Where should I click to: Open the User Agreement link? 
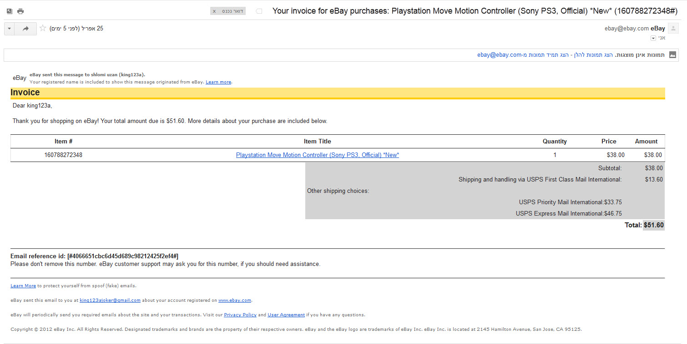[286, 315]
